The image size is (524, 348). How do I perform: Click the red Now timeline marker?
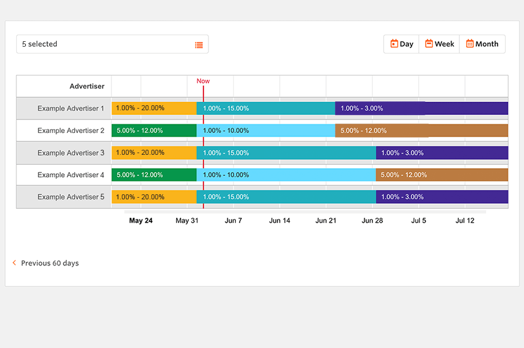(x=203, y=81)
